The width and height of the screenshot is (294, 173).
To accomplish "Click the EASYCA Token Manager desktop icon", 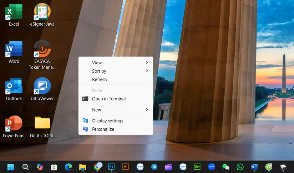I will coord(42,55).
